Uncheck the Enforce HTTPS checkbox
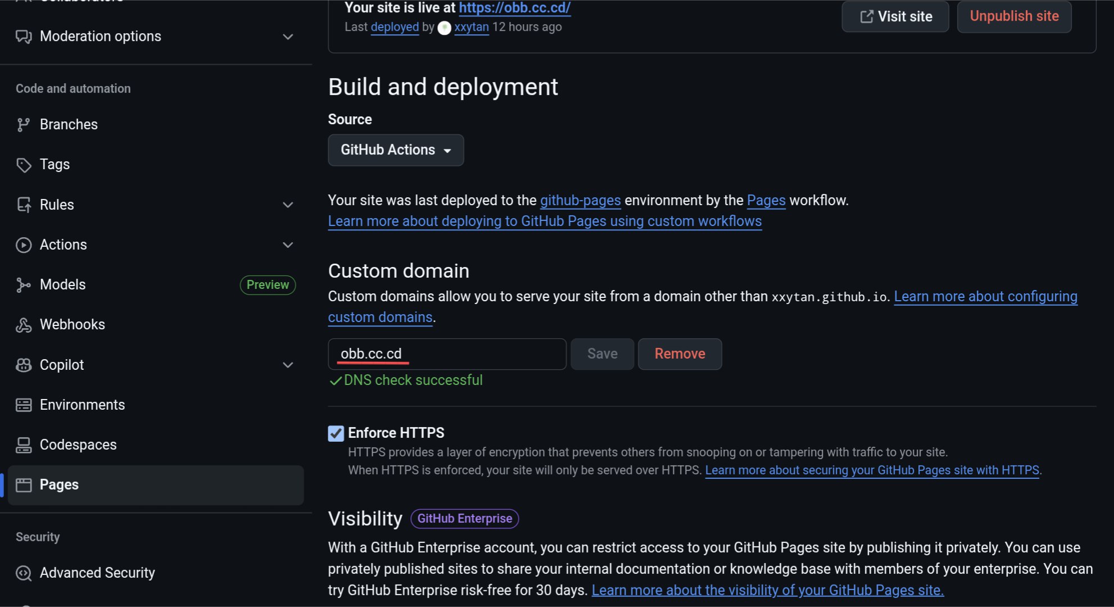The image size is (1114, 607). coord(336,433)
